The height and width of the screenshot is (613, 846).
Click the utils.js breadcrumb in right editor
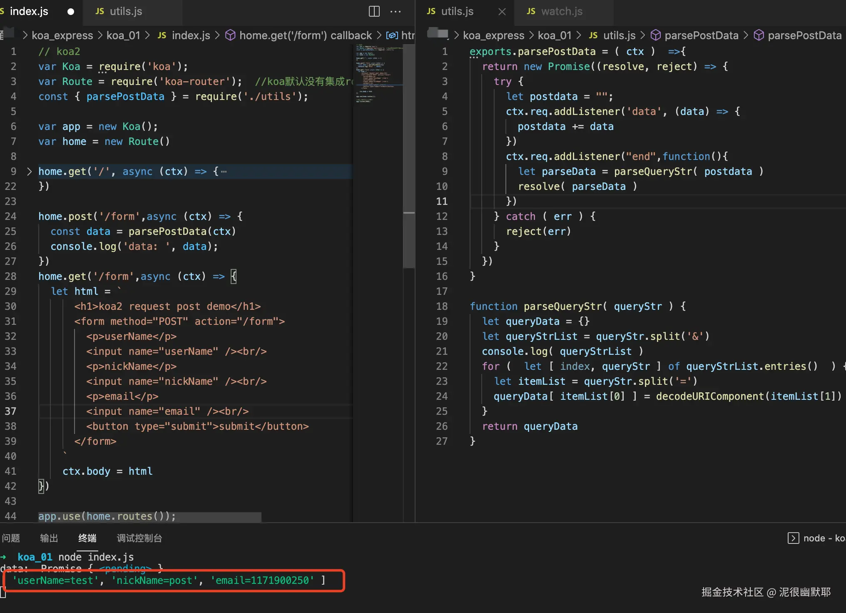(x=619, y=35)
